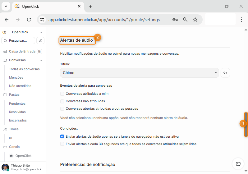248x174 pixels.
Task: Collapse the Conversas sidebar section
Action: coord(41,60)
